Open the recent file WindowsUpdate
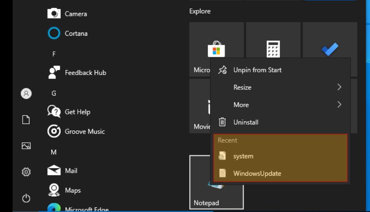Screen dimensions: 370x212 coord(280,173)
